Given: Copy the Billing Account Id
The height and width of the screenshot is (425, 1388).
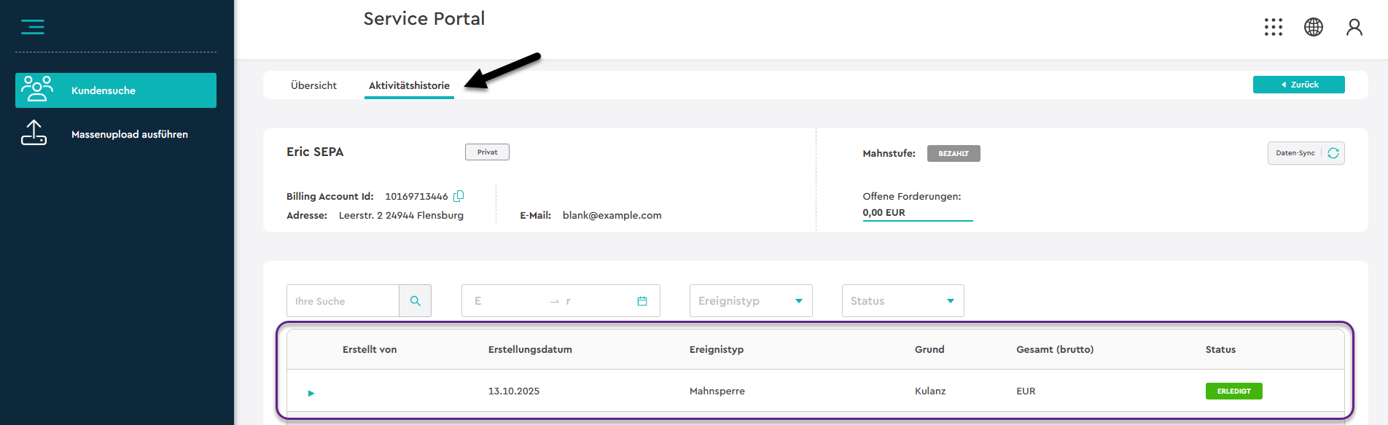Looking at the screenshot, I should (459, 196).
